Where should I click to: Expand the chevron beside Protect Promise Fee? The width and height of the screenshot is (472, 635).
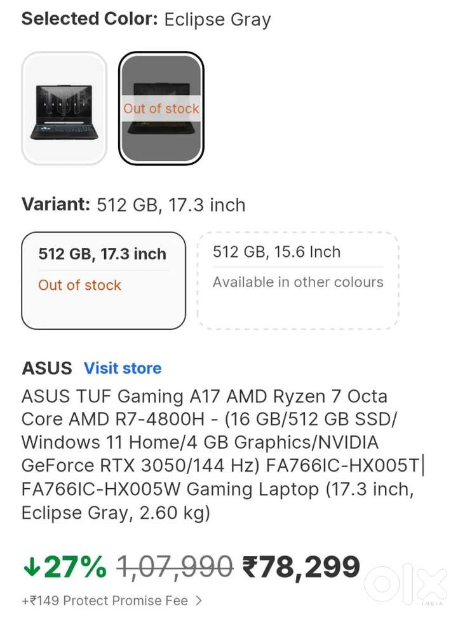(199, 601)
